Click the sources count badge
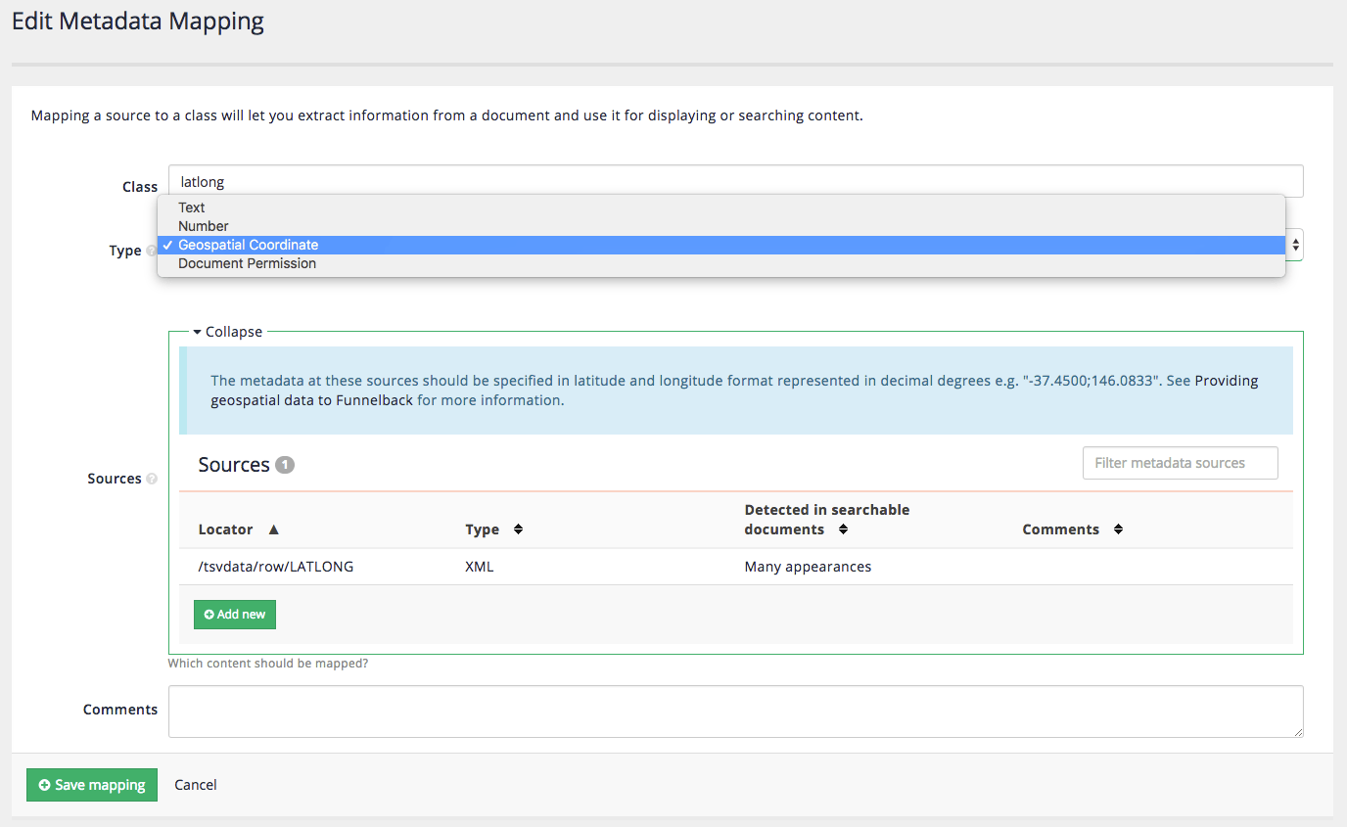The image size is (1347, 827). point(285,465)
